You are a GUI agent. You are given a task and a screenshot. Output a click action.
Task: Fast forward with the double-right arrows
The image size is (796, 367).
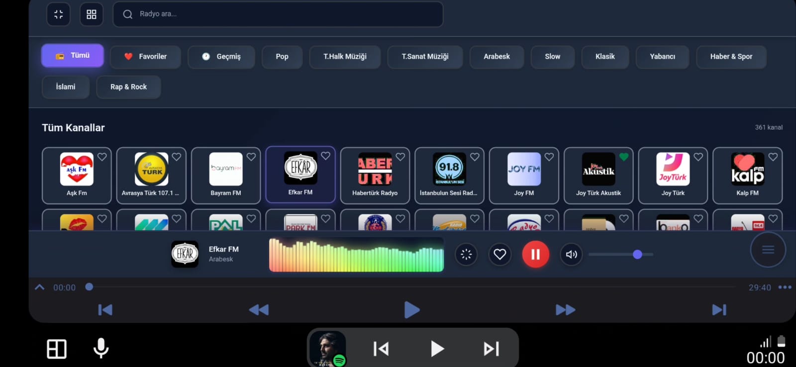(x=566, y=310)
